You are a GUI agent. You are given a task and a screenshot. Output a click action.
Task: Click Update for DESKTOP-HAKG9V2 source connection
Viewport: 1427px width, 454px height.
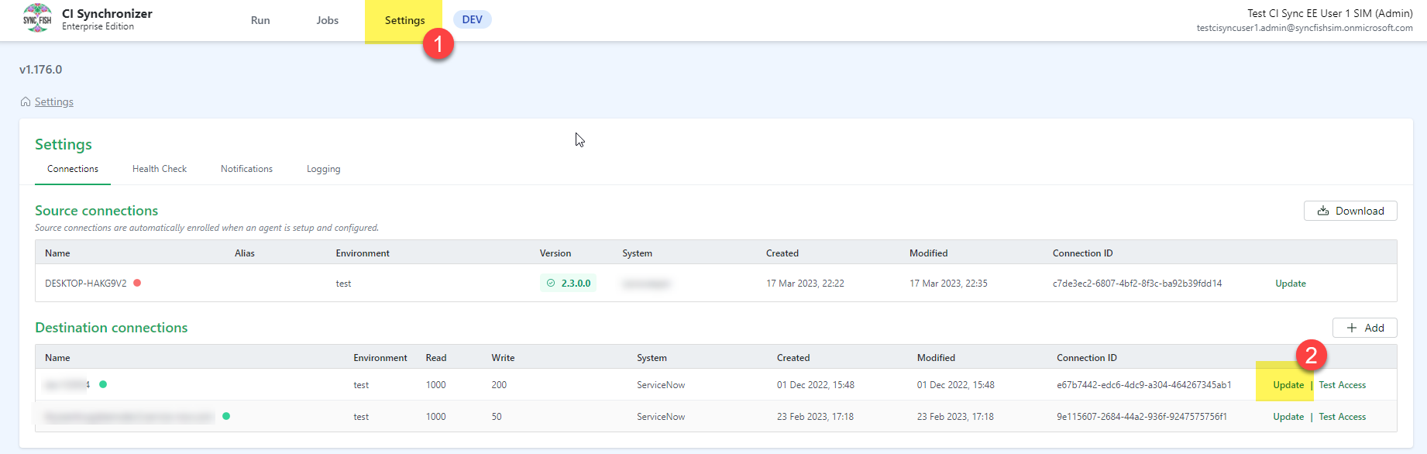(x=1291, y=284)
